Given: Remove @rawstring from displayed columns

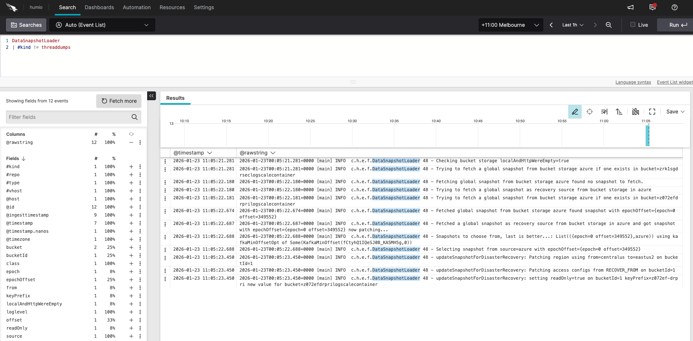Looking at the screenshot, I should pos(131,142).
